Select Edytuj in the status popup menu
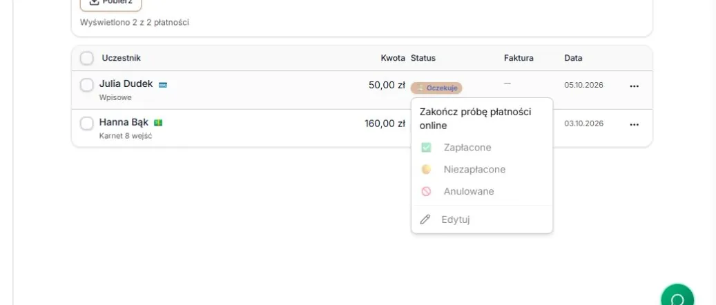This screenshot has height=305, width=716. [482, 219]
